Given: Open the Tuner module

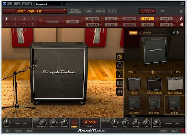Looking at the screenshot, I should point(73,21).
